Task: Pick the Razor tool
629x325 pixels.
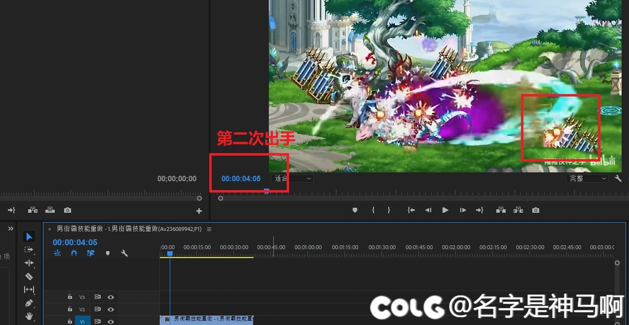Action: (x=29, y=276)
